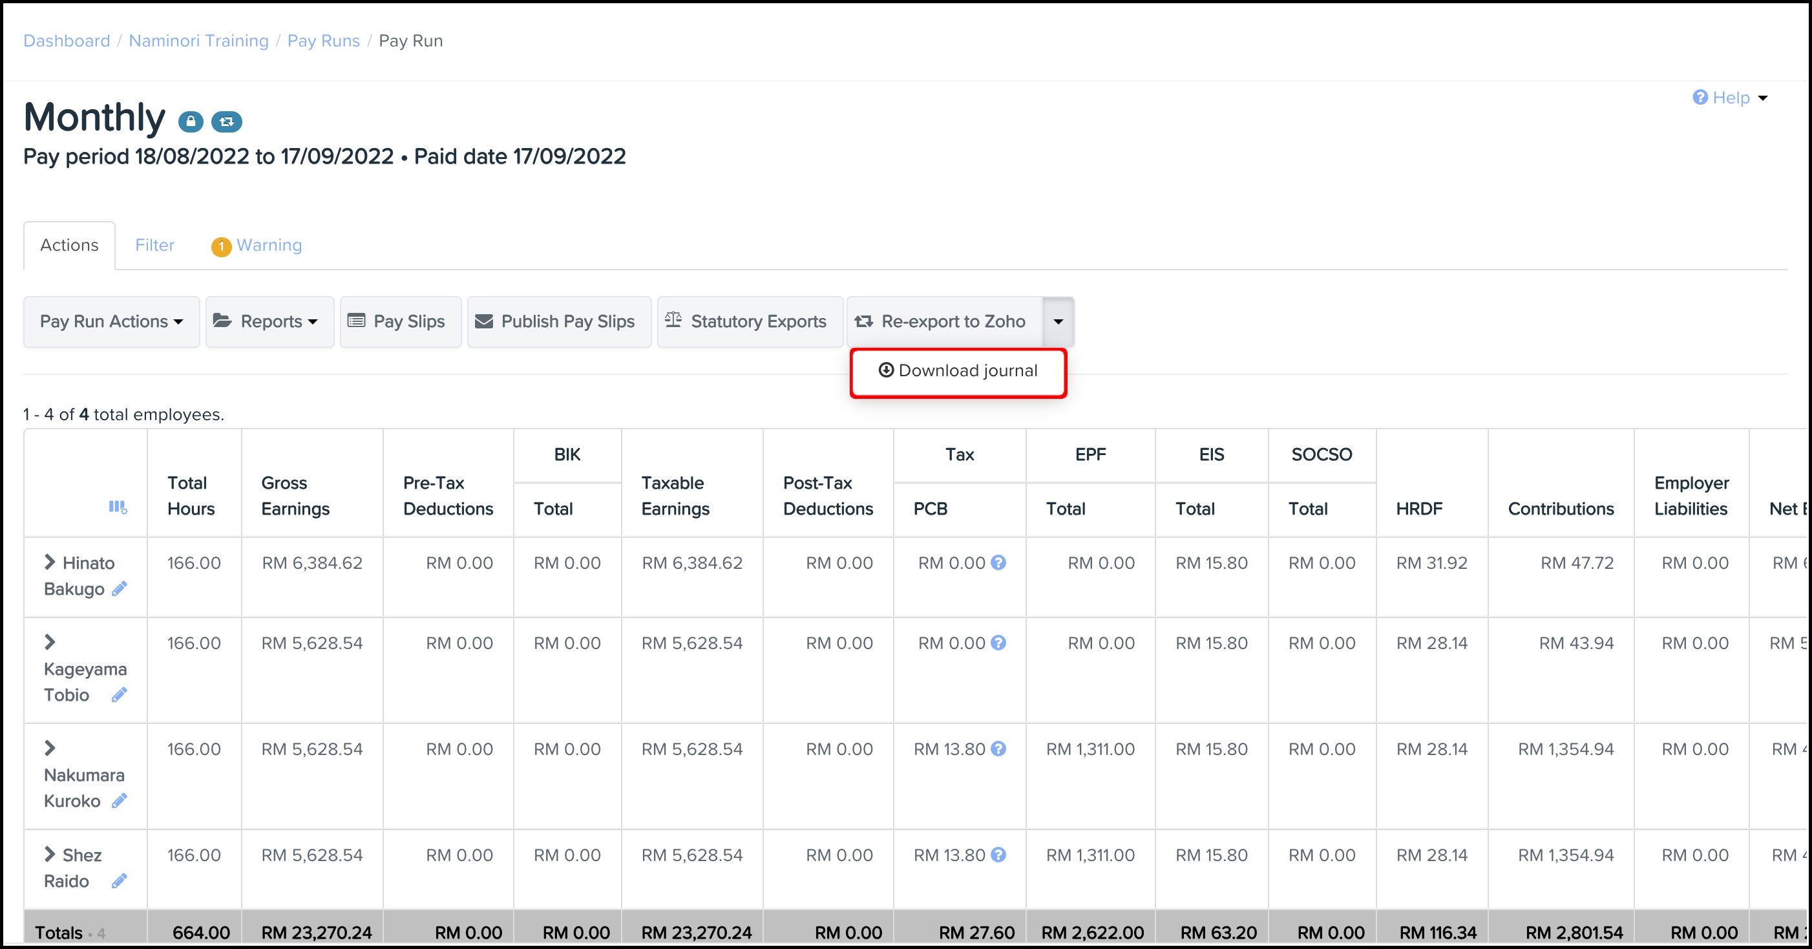Go to Pay Runs breadcrumb link

pos(323,41)
